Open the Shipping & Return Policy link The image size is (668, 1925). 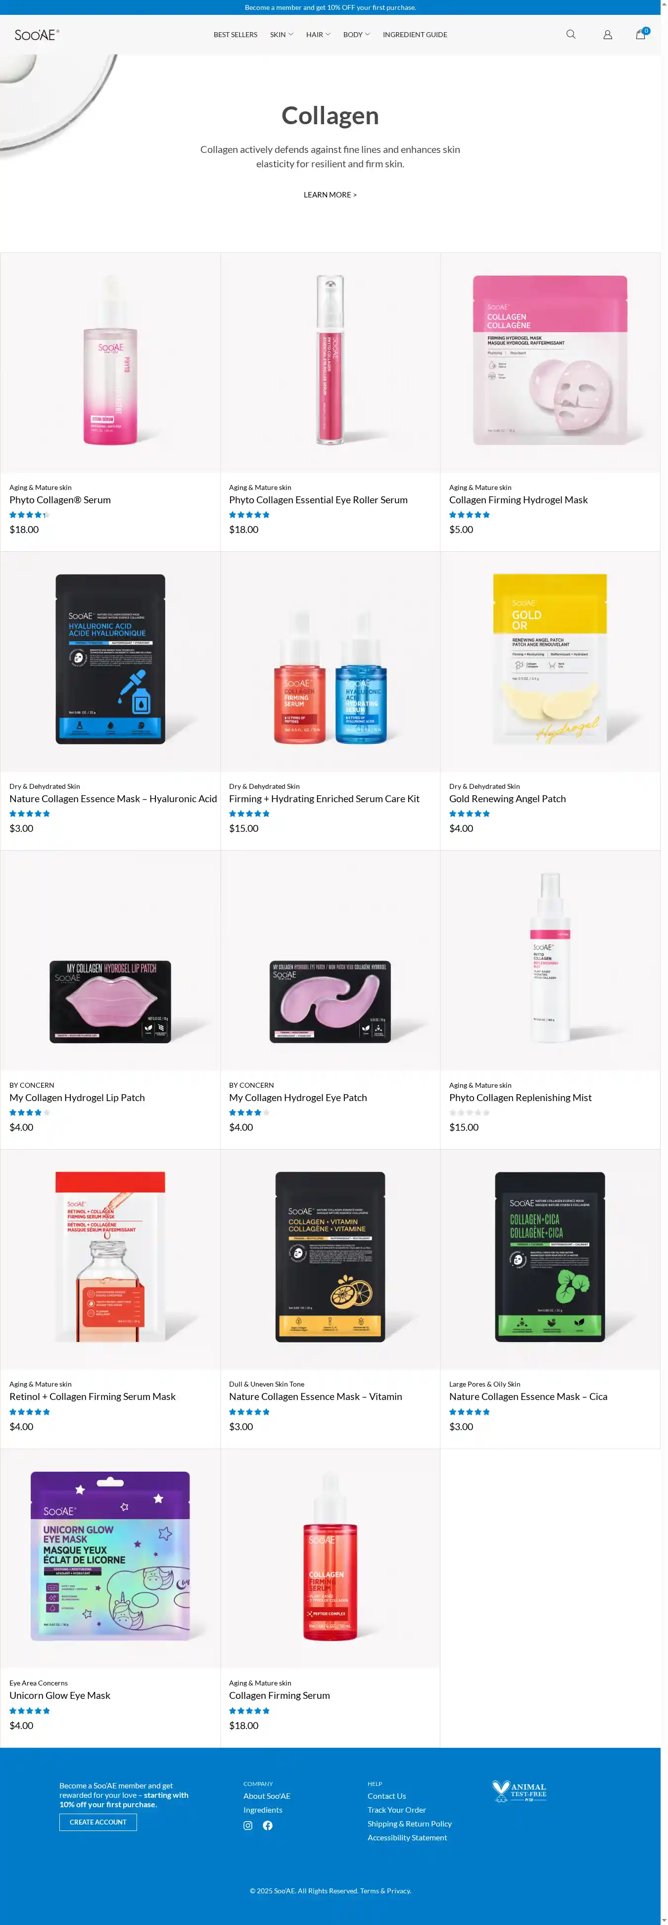pyautogui.click(x=410, y=1824)
